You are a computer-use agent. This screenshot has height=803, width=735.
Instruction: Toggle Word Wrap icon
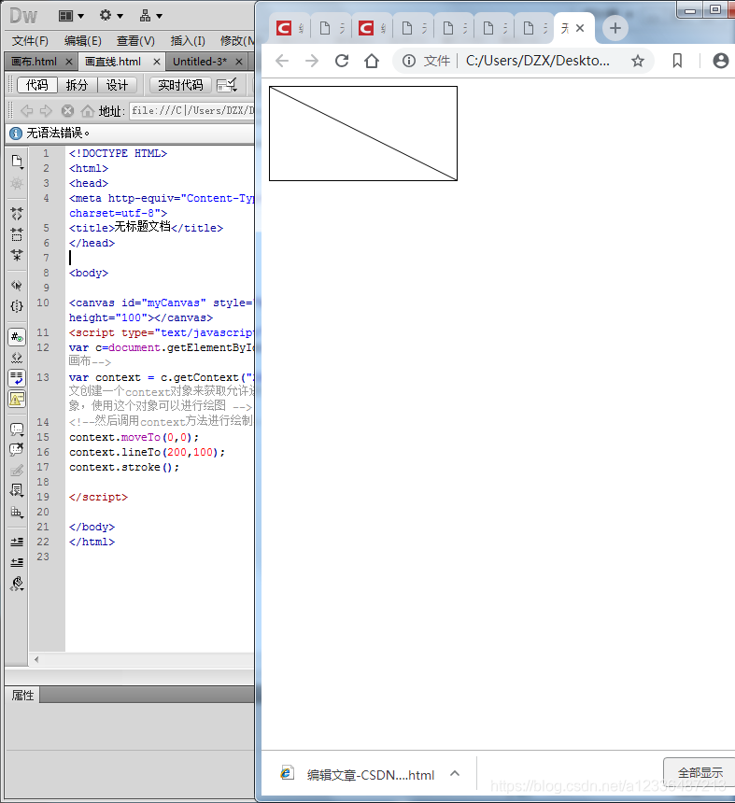coord(17,378)
